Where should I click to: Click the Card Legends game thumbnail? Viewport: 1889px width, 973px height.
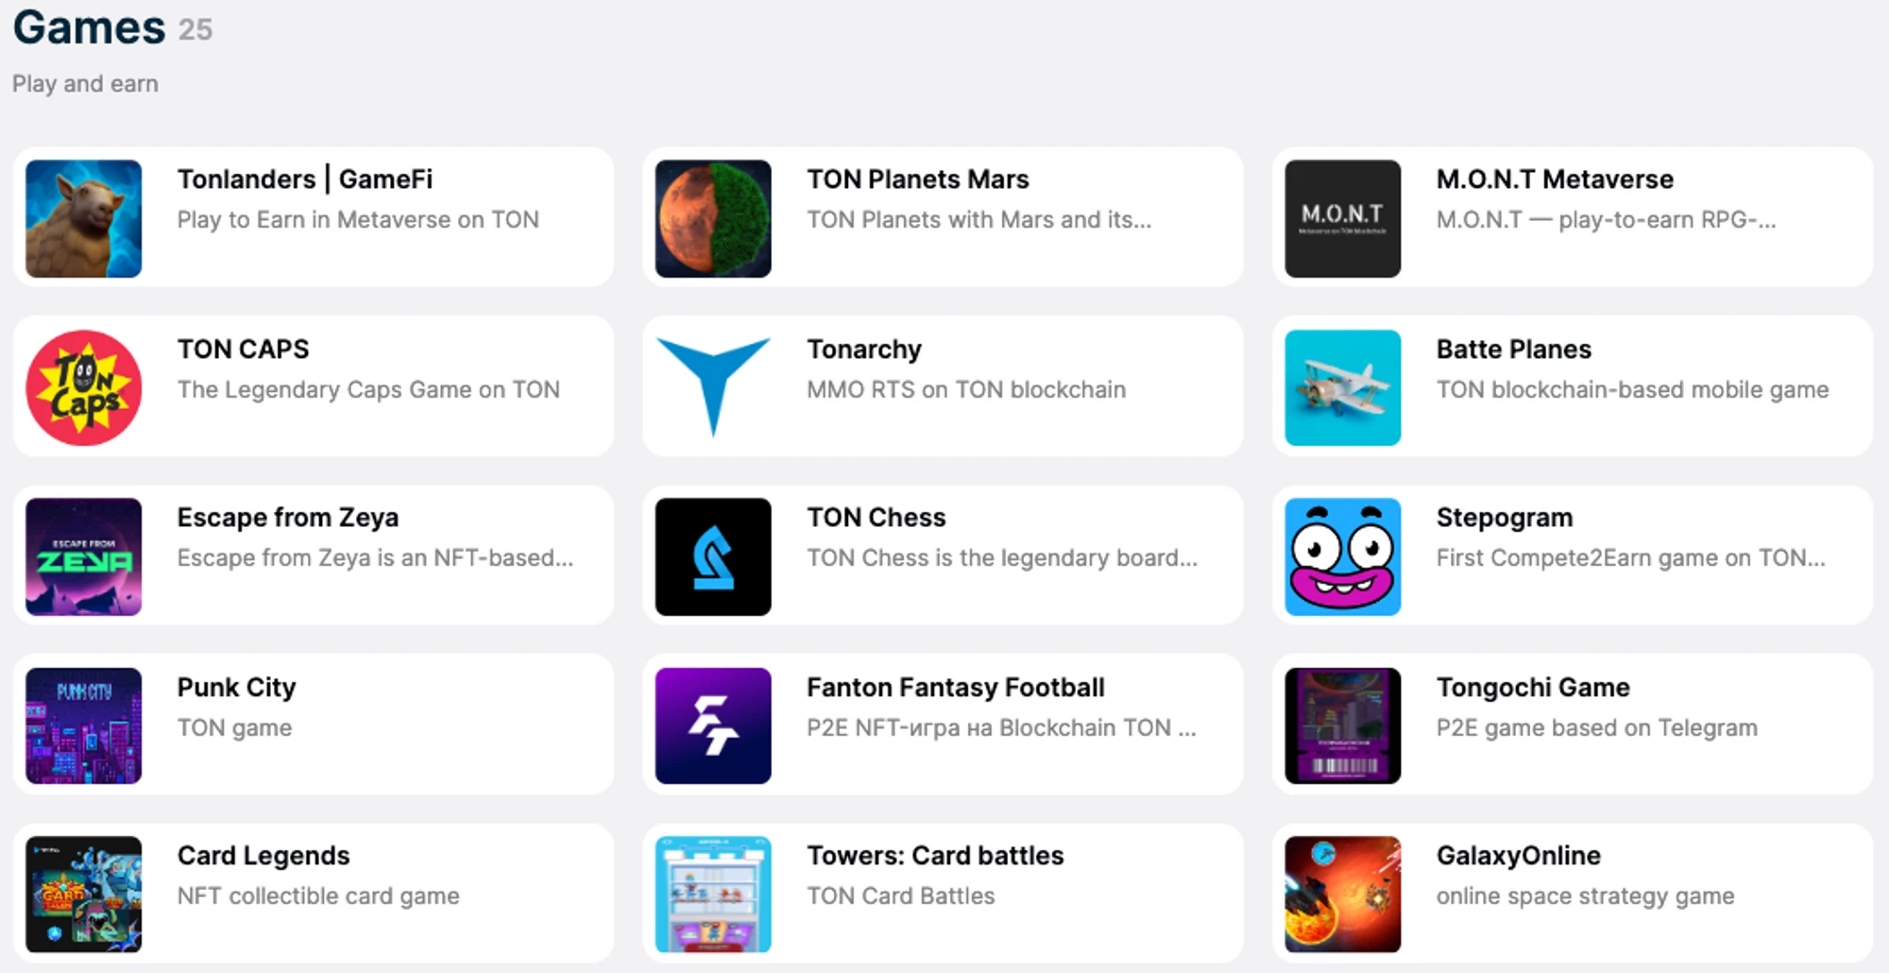coord(84,894)
